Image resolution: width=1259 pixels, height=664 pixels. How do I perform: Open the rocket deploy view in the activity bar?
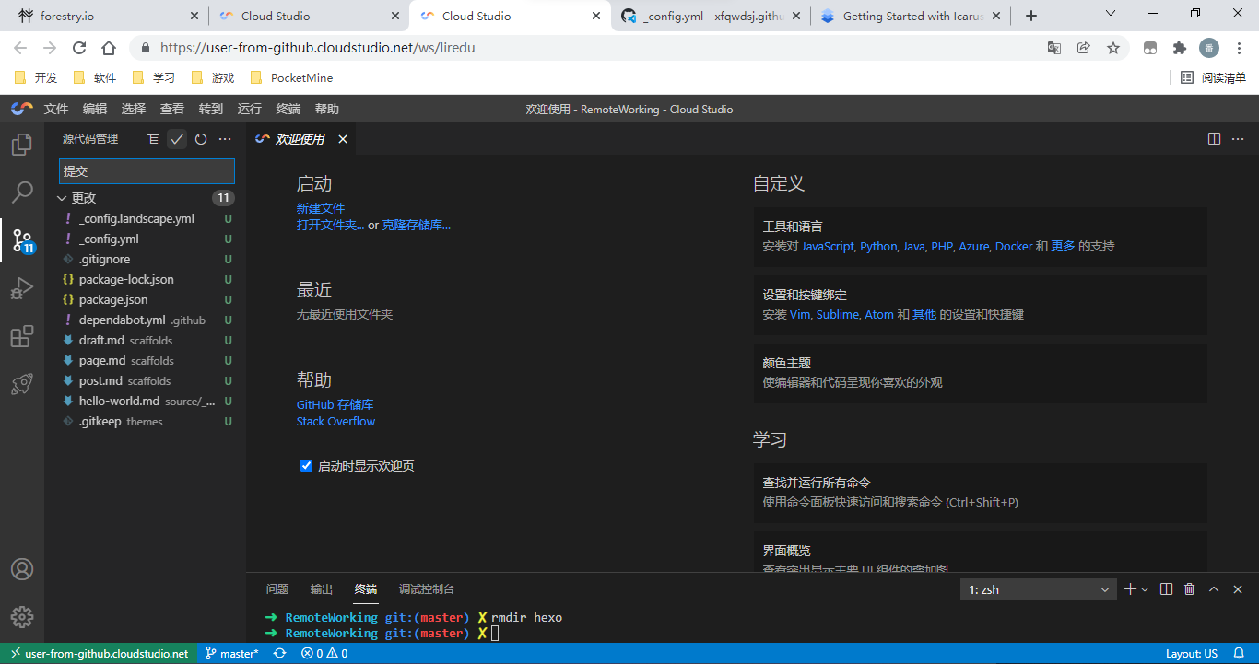point(22,385)
